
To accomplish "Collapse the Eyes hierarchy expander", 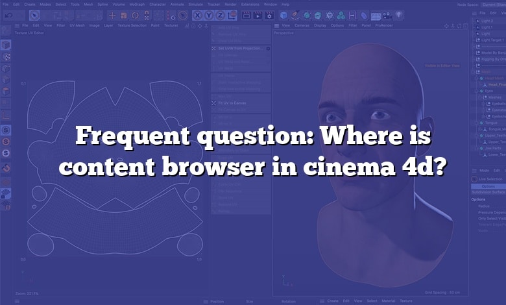I will coord(476,91).
